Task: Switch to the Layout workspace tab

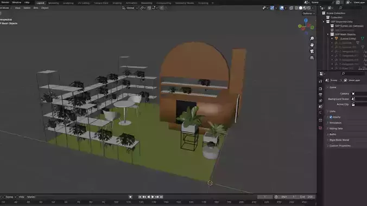Action: (40, 3)
